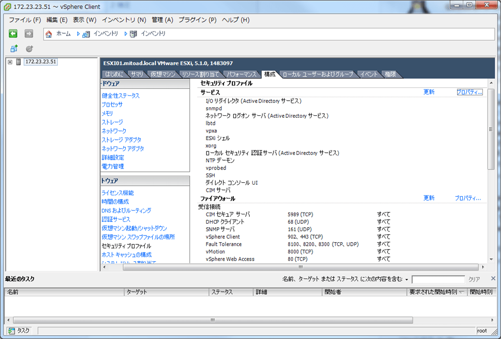This screenshot has width=501, height=339.
Task: Open プロパティ link for ファイアウォール section
Action: (468, 198)
